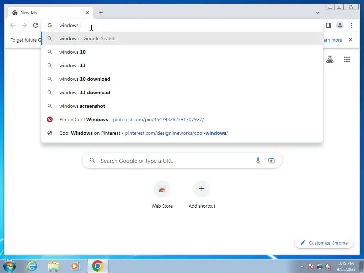The image size is (364, 273).
Task: Click the browser Forward arrow
Action: [x=24, y=25]
